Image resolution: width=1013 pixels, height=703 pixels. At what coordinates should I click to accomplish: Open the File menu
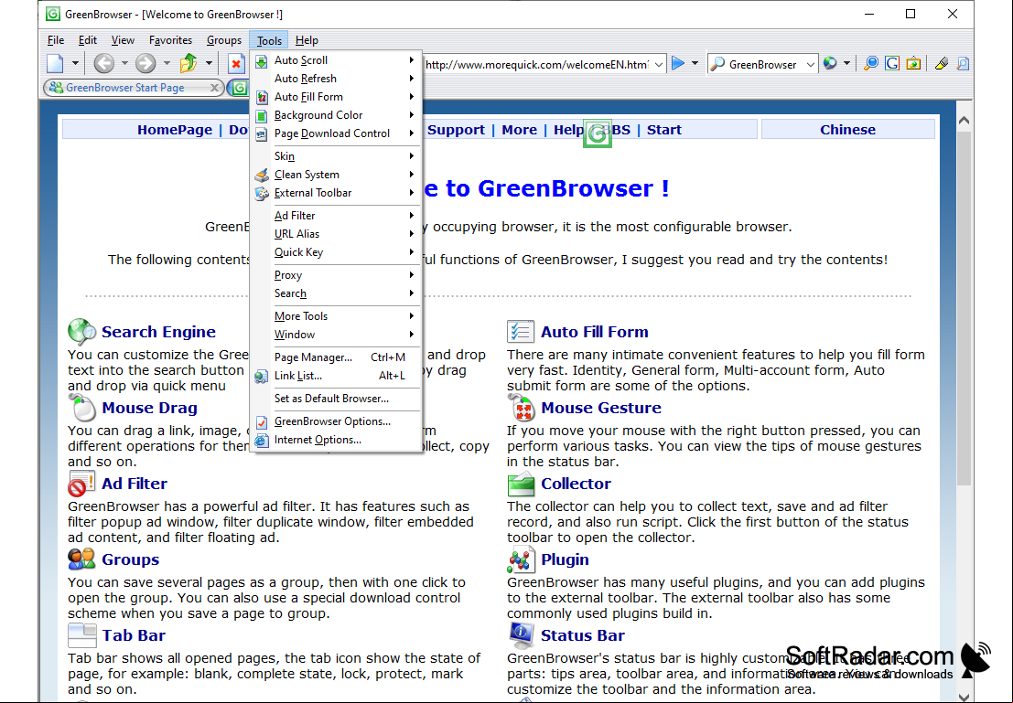56,40
